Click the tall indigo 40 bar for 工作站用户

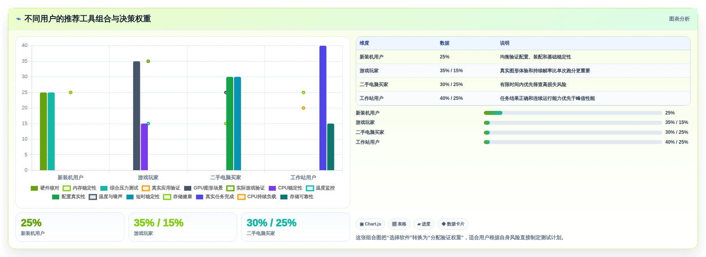(323, 108)
